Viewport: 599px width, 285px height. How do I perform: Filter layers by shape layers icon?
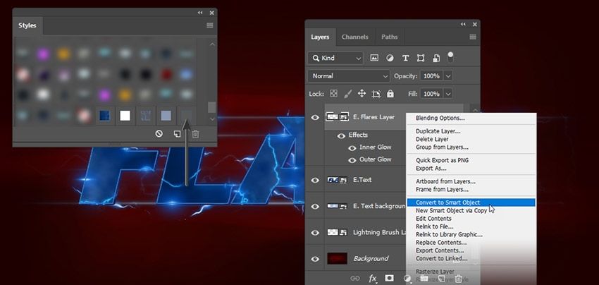(421, 58)
